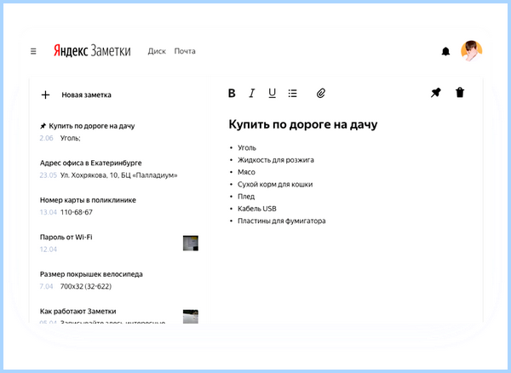The image size is (511, 373).
Task: Open notifications bell
Action: tap(445, 51)
